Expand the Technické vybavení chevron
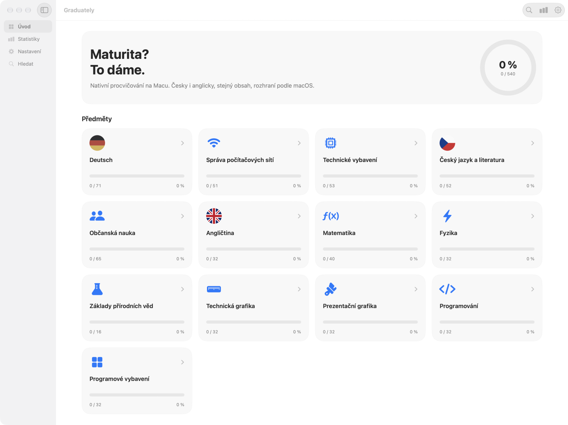This screenshot has height=425, width=568. (x=416, y=143)
